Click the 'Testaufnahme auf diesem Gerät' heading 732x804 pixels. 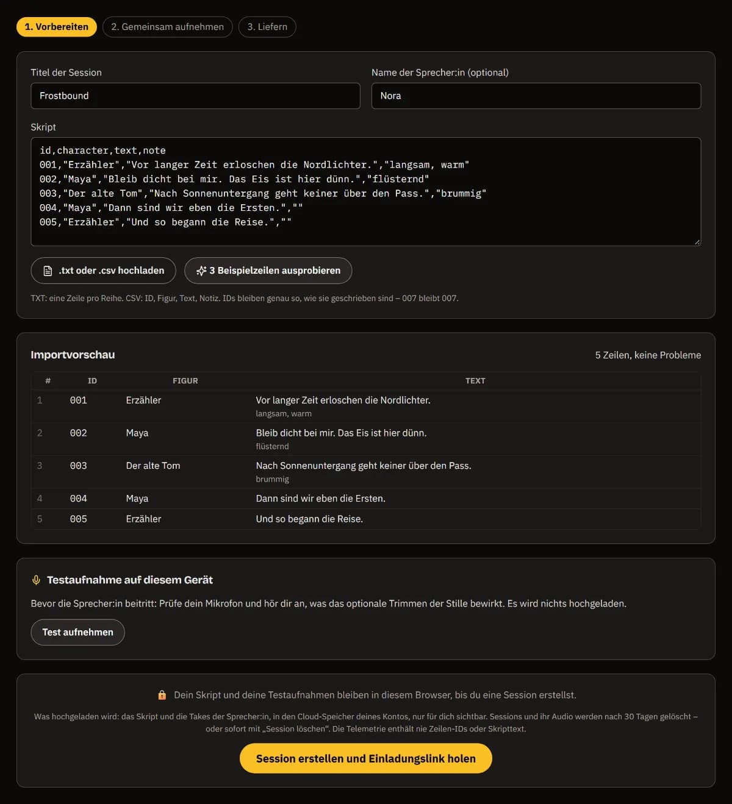[130, 580]
